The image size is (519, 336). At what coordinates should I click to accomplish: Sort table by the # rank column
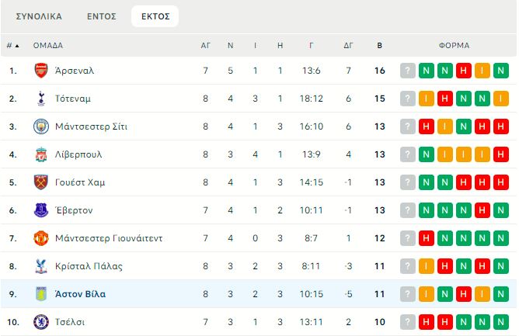point(13,46)
